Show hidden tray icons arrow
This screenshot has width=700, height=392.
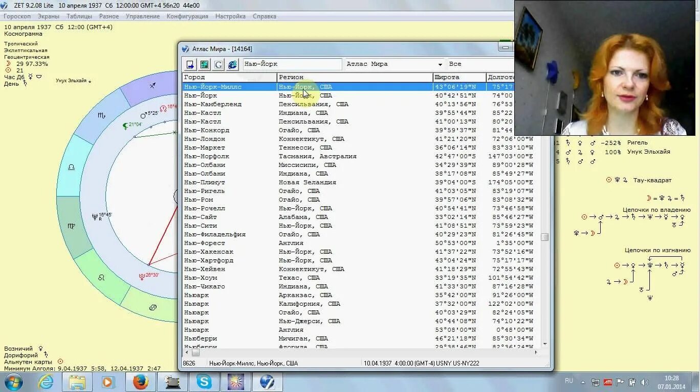pyautogui.click(x=583, y=382)
